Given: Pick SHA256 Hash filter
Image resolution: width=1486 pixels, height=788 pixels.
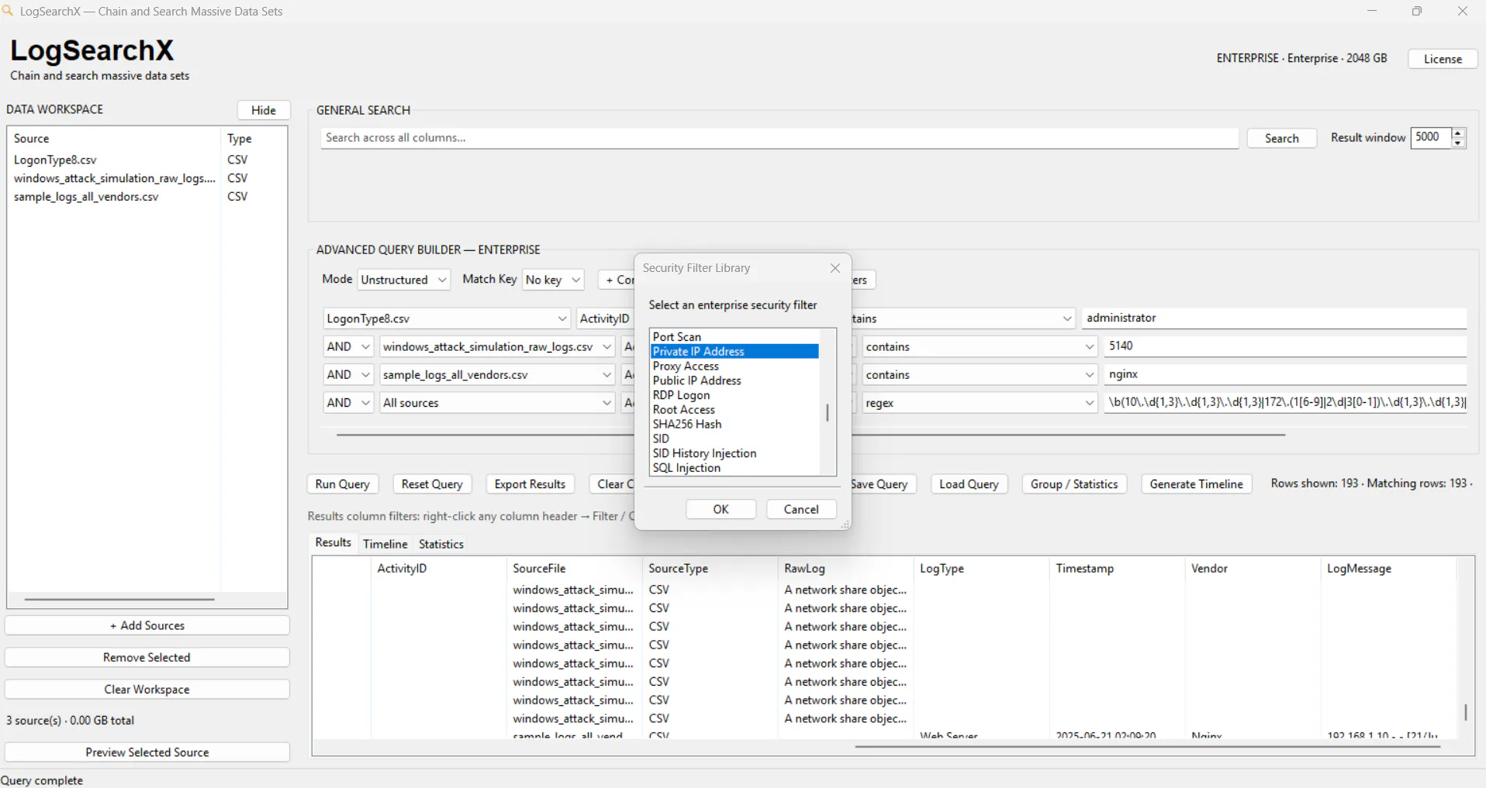Looking at the screenshot, I should pos(734,425).
